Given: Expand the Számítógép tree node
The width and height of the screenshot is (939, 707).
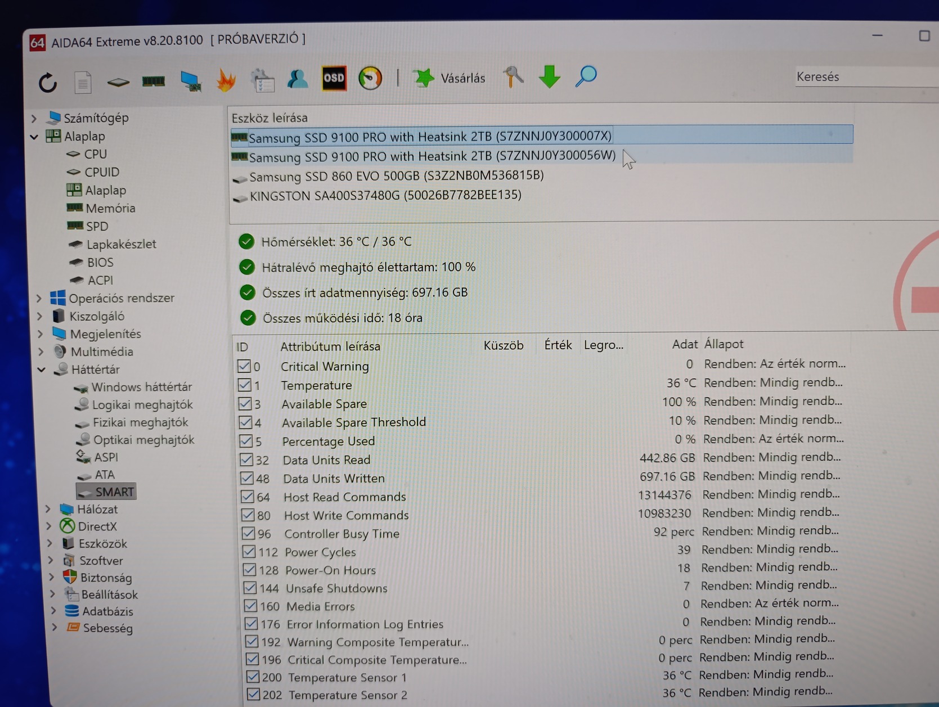Looking at the screenshot, I should (x=34, y=118).
